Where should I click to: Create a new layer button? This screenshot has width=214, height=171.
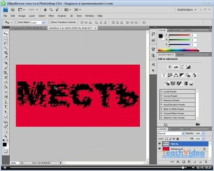coord(200,162)
